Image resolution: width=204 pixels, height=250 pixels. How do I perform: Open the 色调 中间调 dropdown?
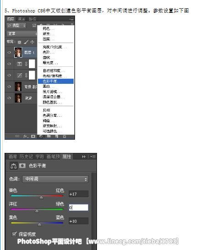coord(55,179)
